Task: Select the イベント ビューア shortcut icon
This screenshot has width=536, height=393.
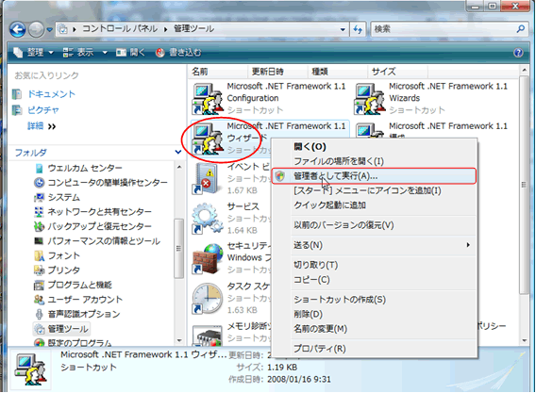Action: tap(205, 178)
